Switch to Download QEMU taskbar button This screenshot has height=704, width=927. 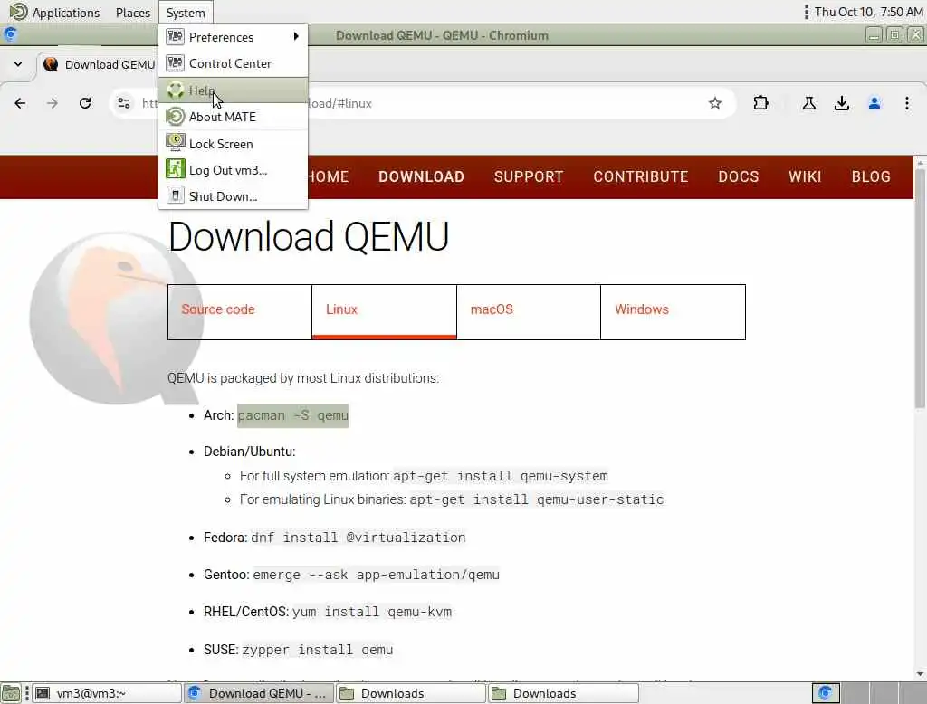[259, 693]
